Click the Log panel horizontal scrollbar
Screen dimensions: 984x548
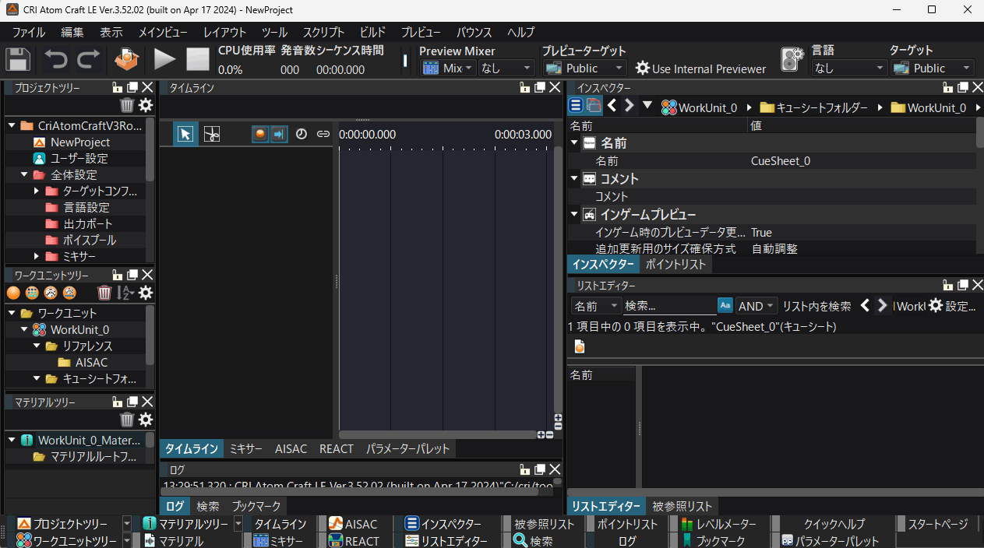(351, 491)
